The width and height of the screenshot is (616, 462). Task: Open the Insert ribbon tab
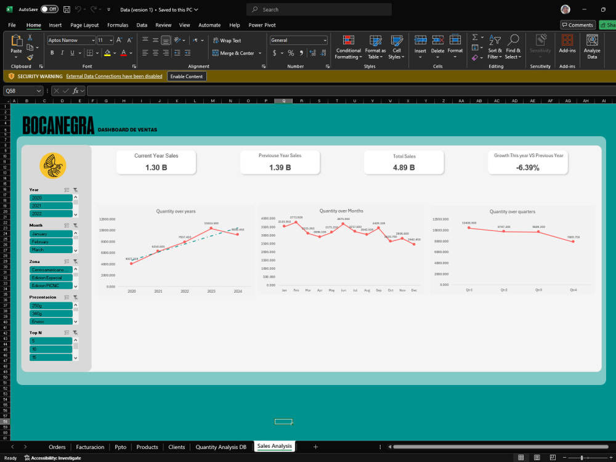tap(55, 25)
